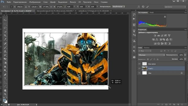The width and height of the screenshot is (188, 106).
Task: Click the Слой 1 layer thumbnail
Action: pyautogui.click(x=145, y=68)
